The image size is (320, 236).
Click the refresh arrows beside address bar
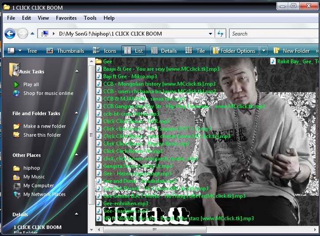pyautogui.click(x=220, y=33)
